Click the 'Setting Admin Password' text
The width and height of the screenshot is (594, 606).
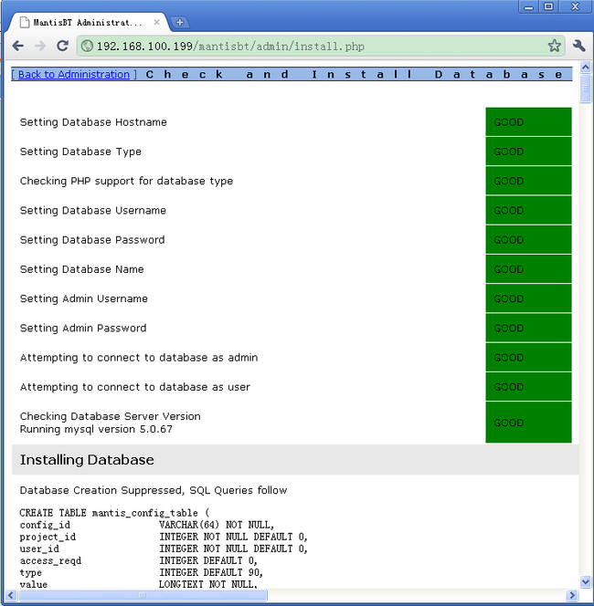[83, 328]
